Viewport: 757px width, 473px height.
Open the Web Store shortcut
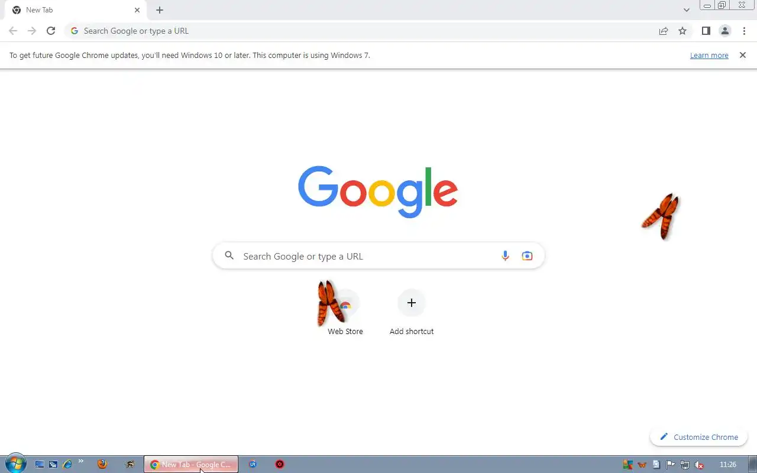pyautogui.click(x=345, y=313)
